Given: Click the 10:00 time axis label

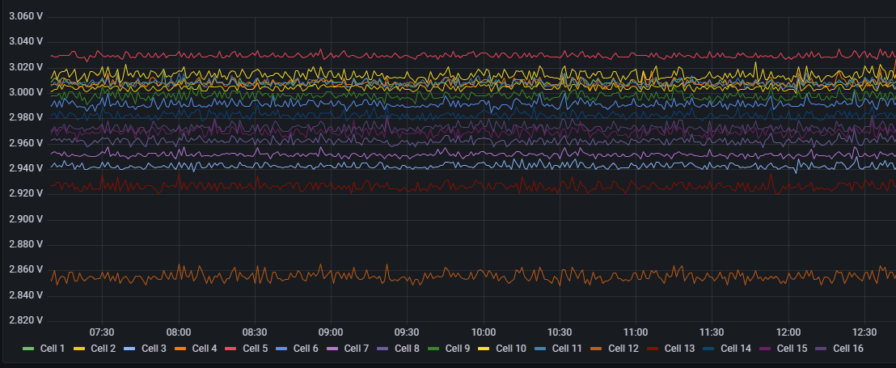Looking at the screenshot, I should pos(484,332).
